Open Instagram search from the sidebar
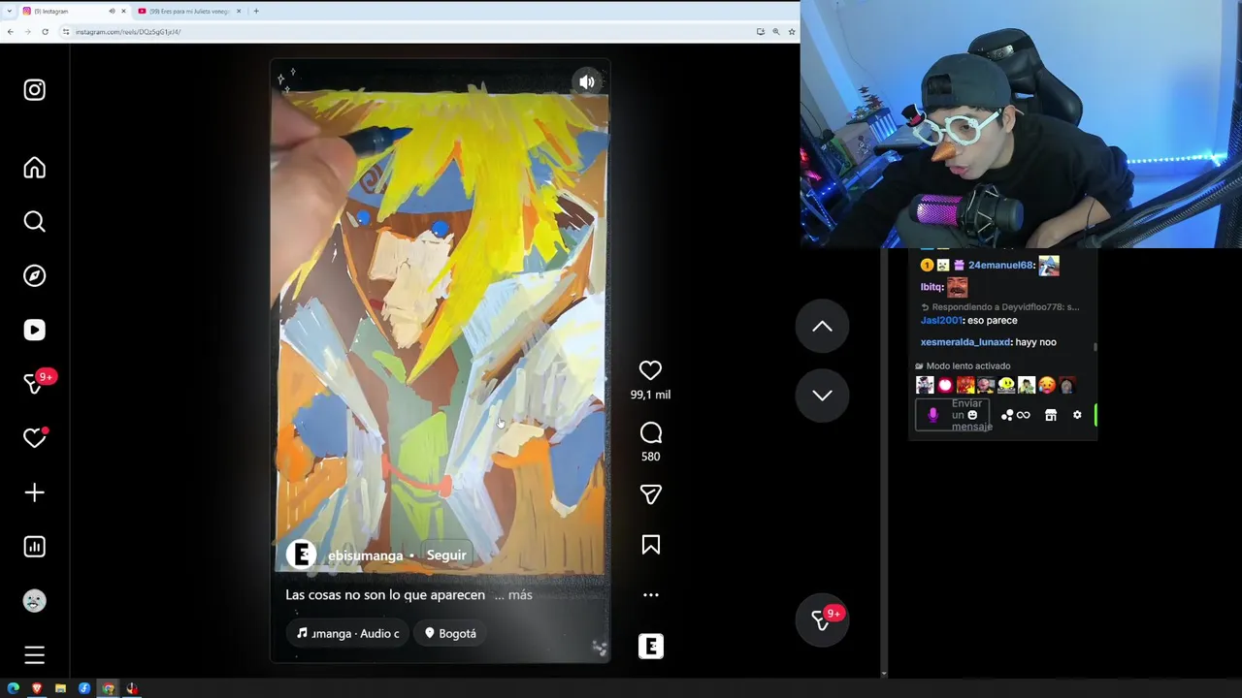Screen dimensions: 1242x698 point(34,222)
